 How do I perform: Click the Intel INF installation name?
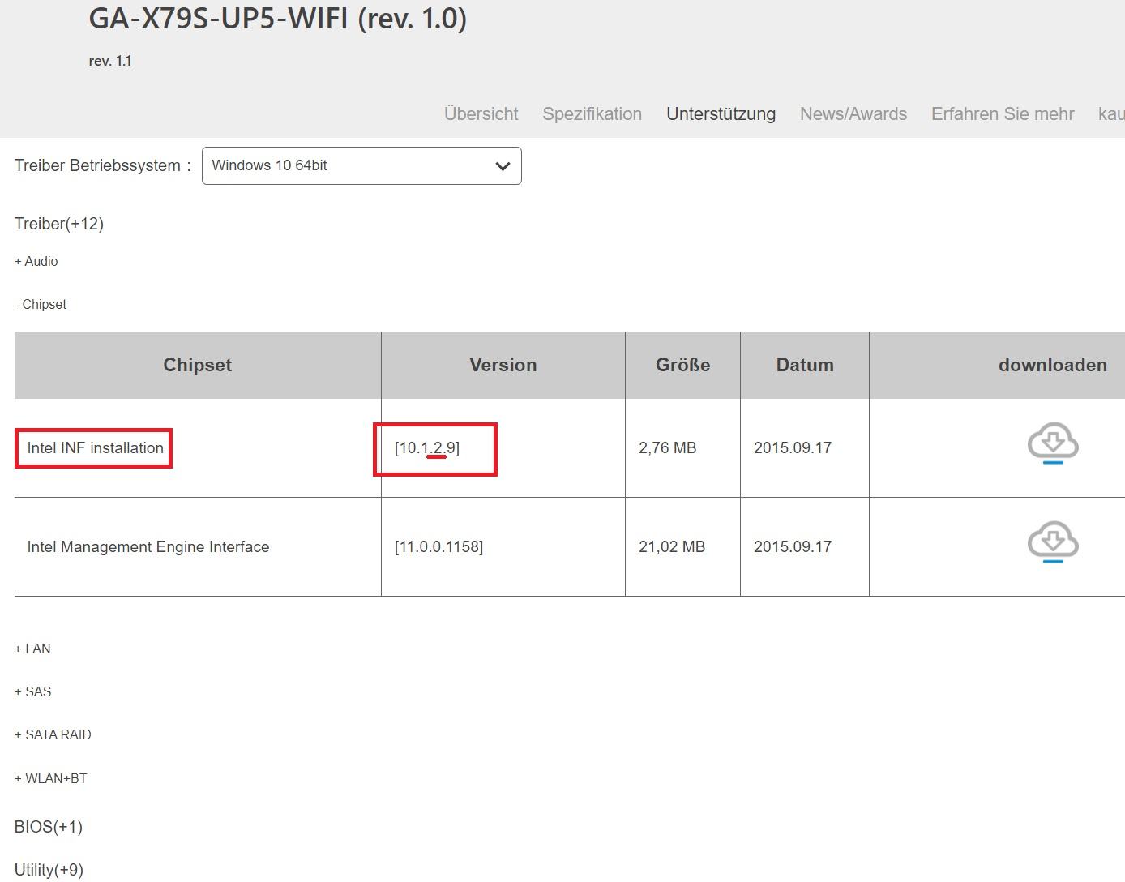tap(96, 447)
